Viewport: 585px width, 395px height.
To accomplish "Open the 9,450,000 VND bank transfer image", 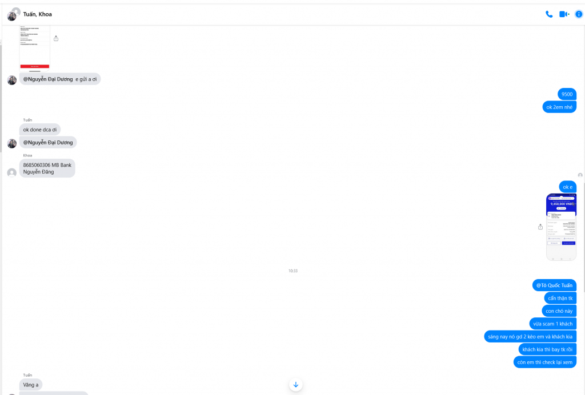I will click(x=561, y=227).
